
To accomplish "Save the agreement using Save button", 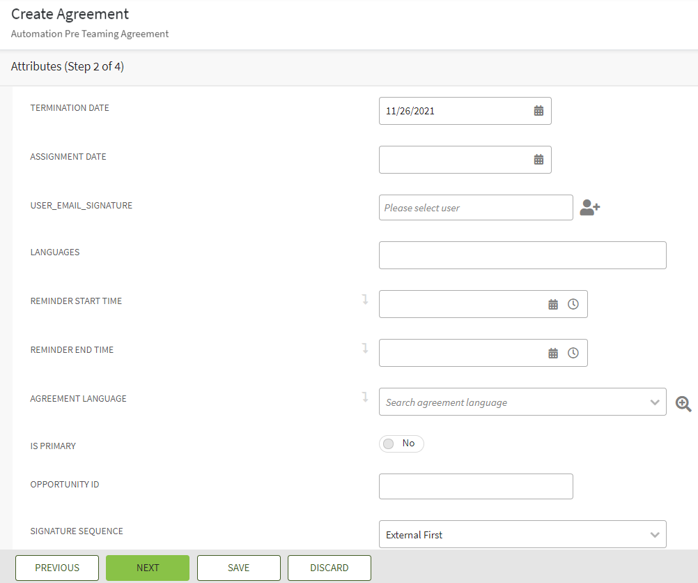I will pyautogui.click(x=238, y=568).
